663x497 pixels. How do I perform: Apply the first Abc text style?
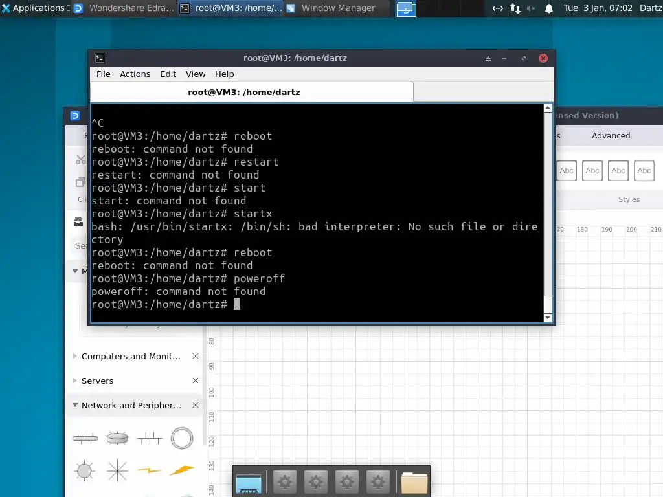point(566,171)
